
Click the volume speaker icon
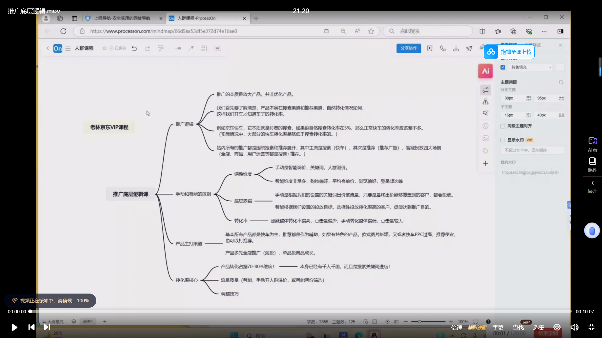[574, 327]
